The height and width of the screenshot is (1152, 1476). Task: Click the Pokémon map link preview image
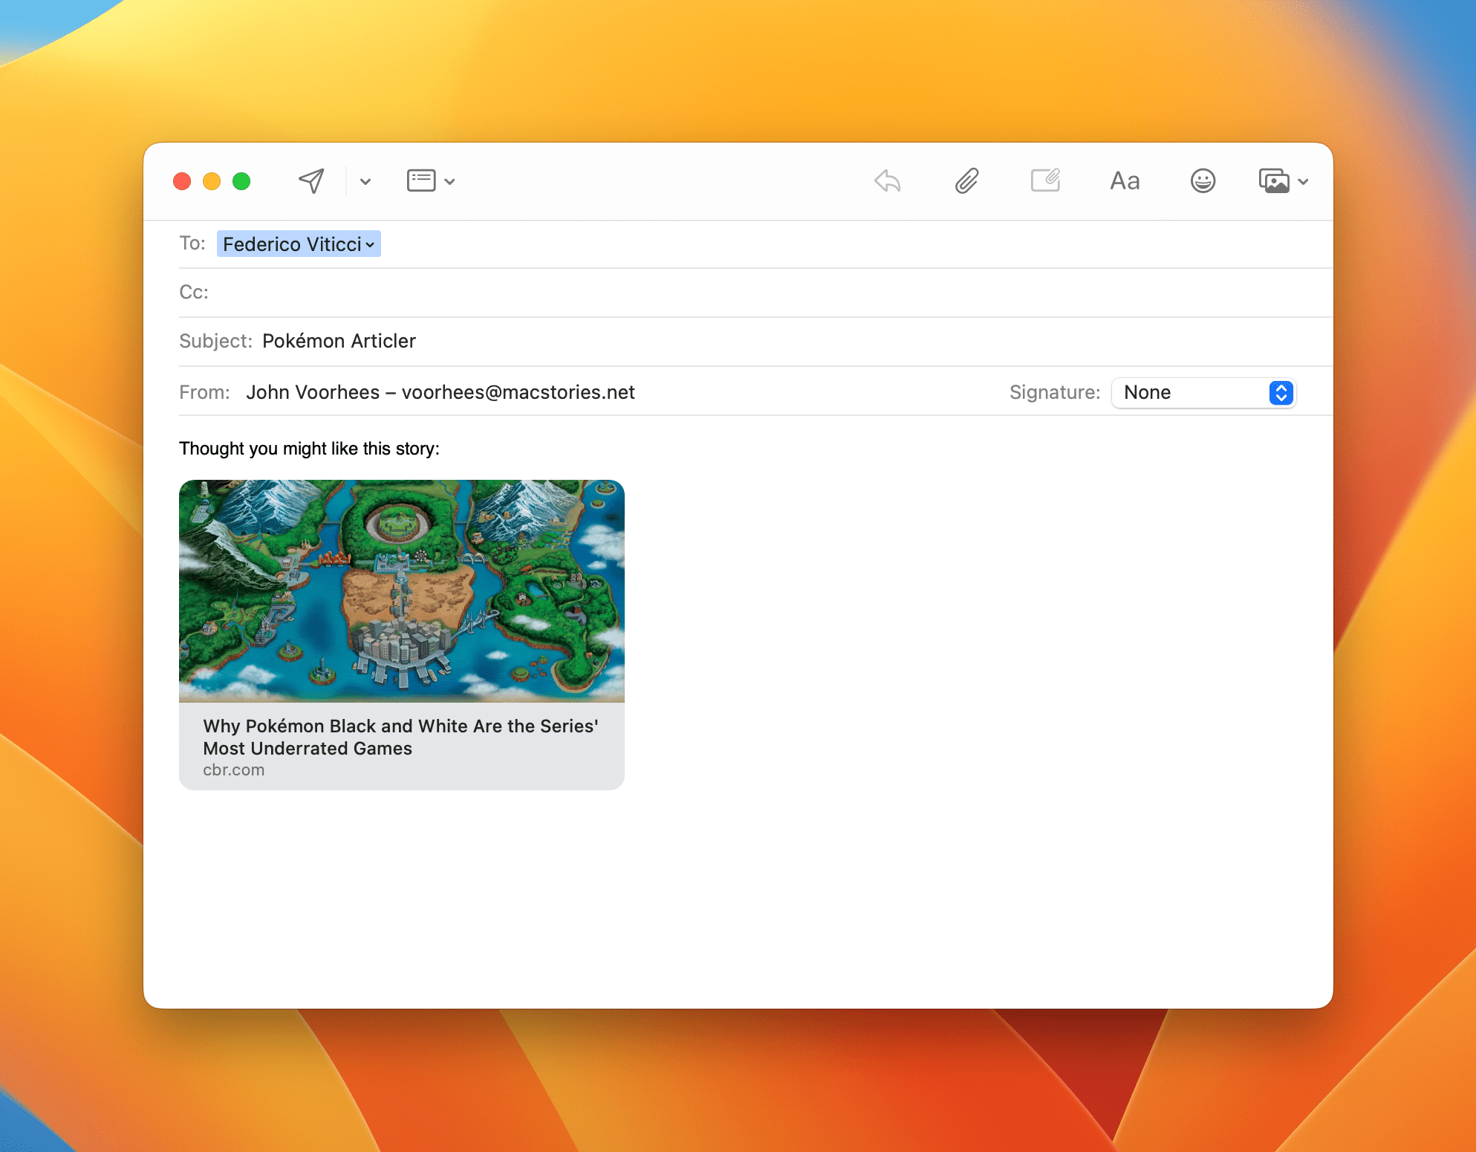(402, 590)
